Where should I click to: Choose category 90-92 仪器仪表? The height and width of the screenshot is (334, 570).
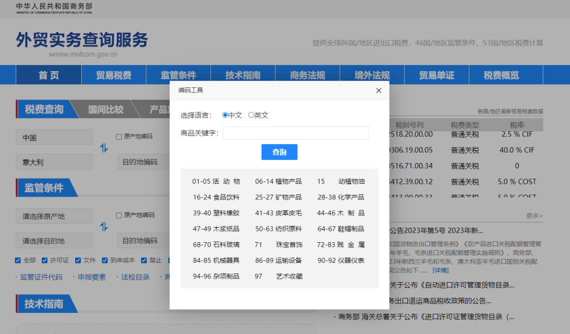coord(341,261)
